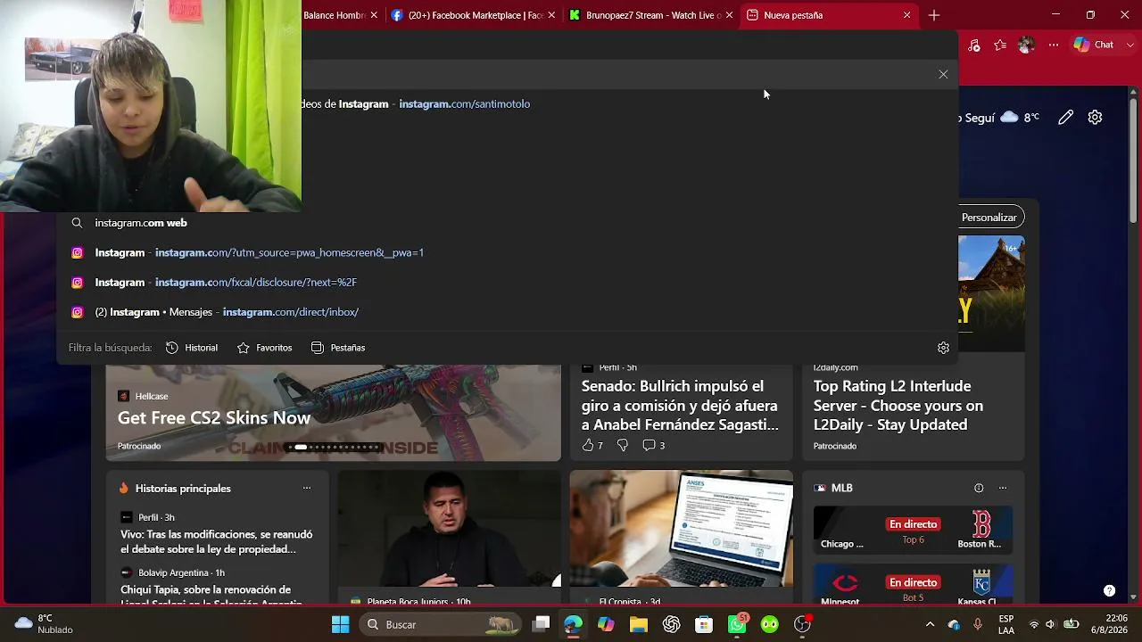Image resolution: width=1142 pixels, height=642 pixels.
Task: Edit the page with the pencil icon
Action: [1065, 118]
